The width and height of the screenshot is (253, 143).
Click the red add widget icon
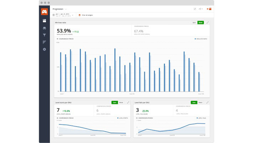(x=209, y=9)
